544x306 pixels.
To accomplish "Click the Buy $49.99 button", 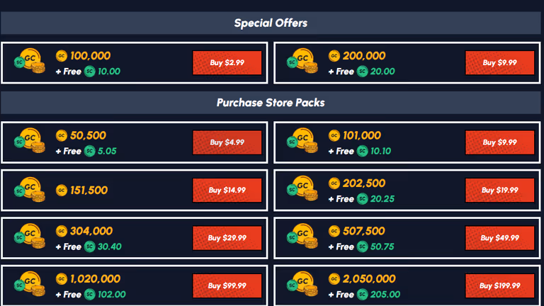I will [499, 238].
